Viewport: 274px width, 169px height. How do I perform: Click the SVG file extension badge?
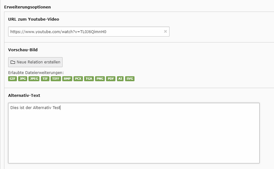130,78
